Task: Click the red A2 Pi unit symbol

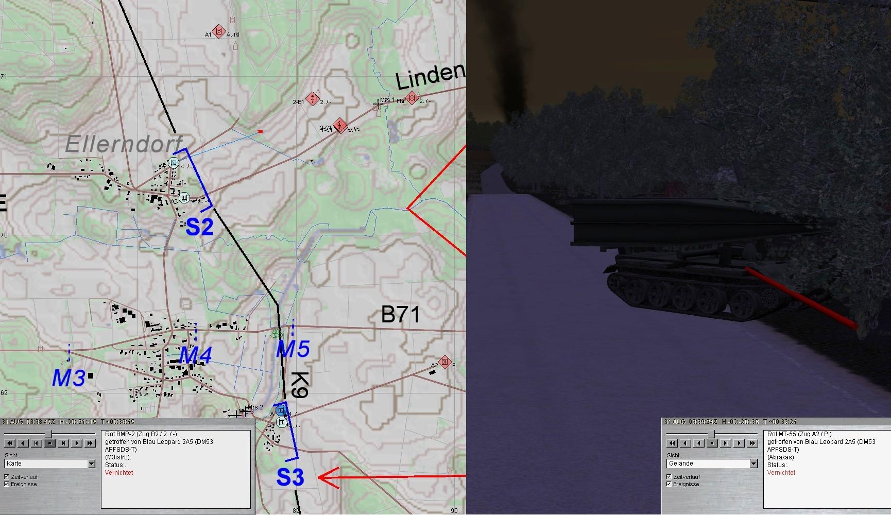Action: click(444, 362)
